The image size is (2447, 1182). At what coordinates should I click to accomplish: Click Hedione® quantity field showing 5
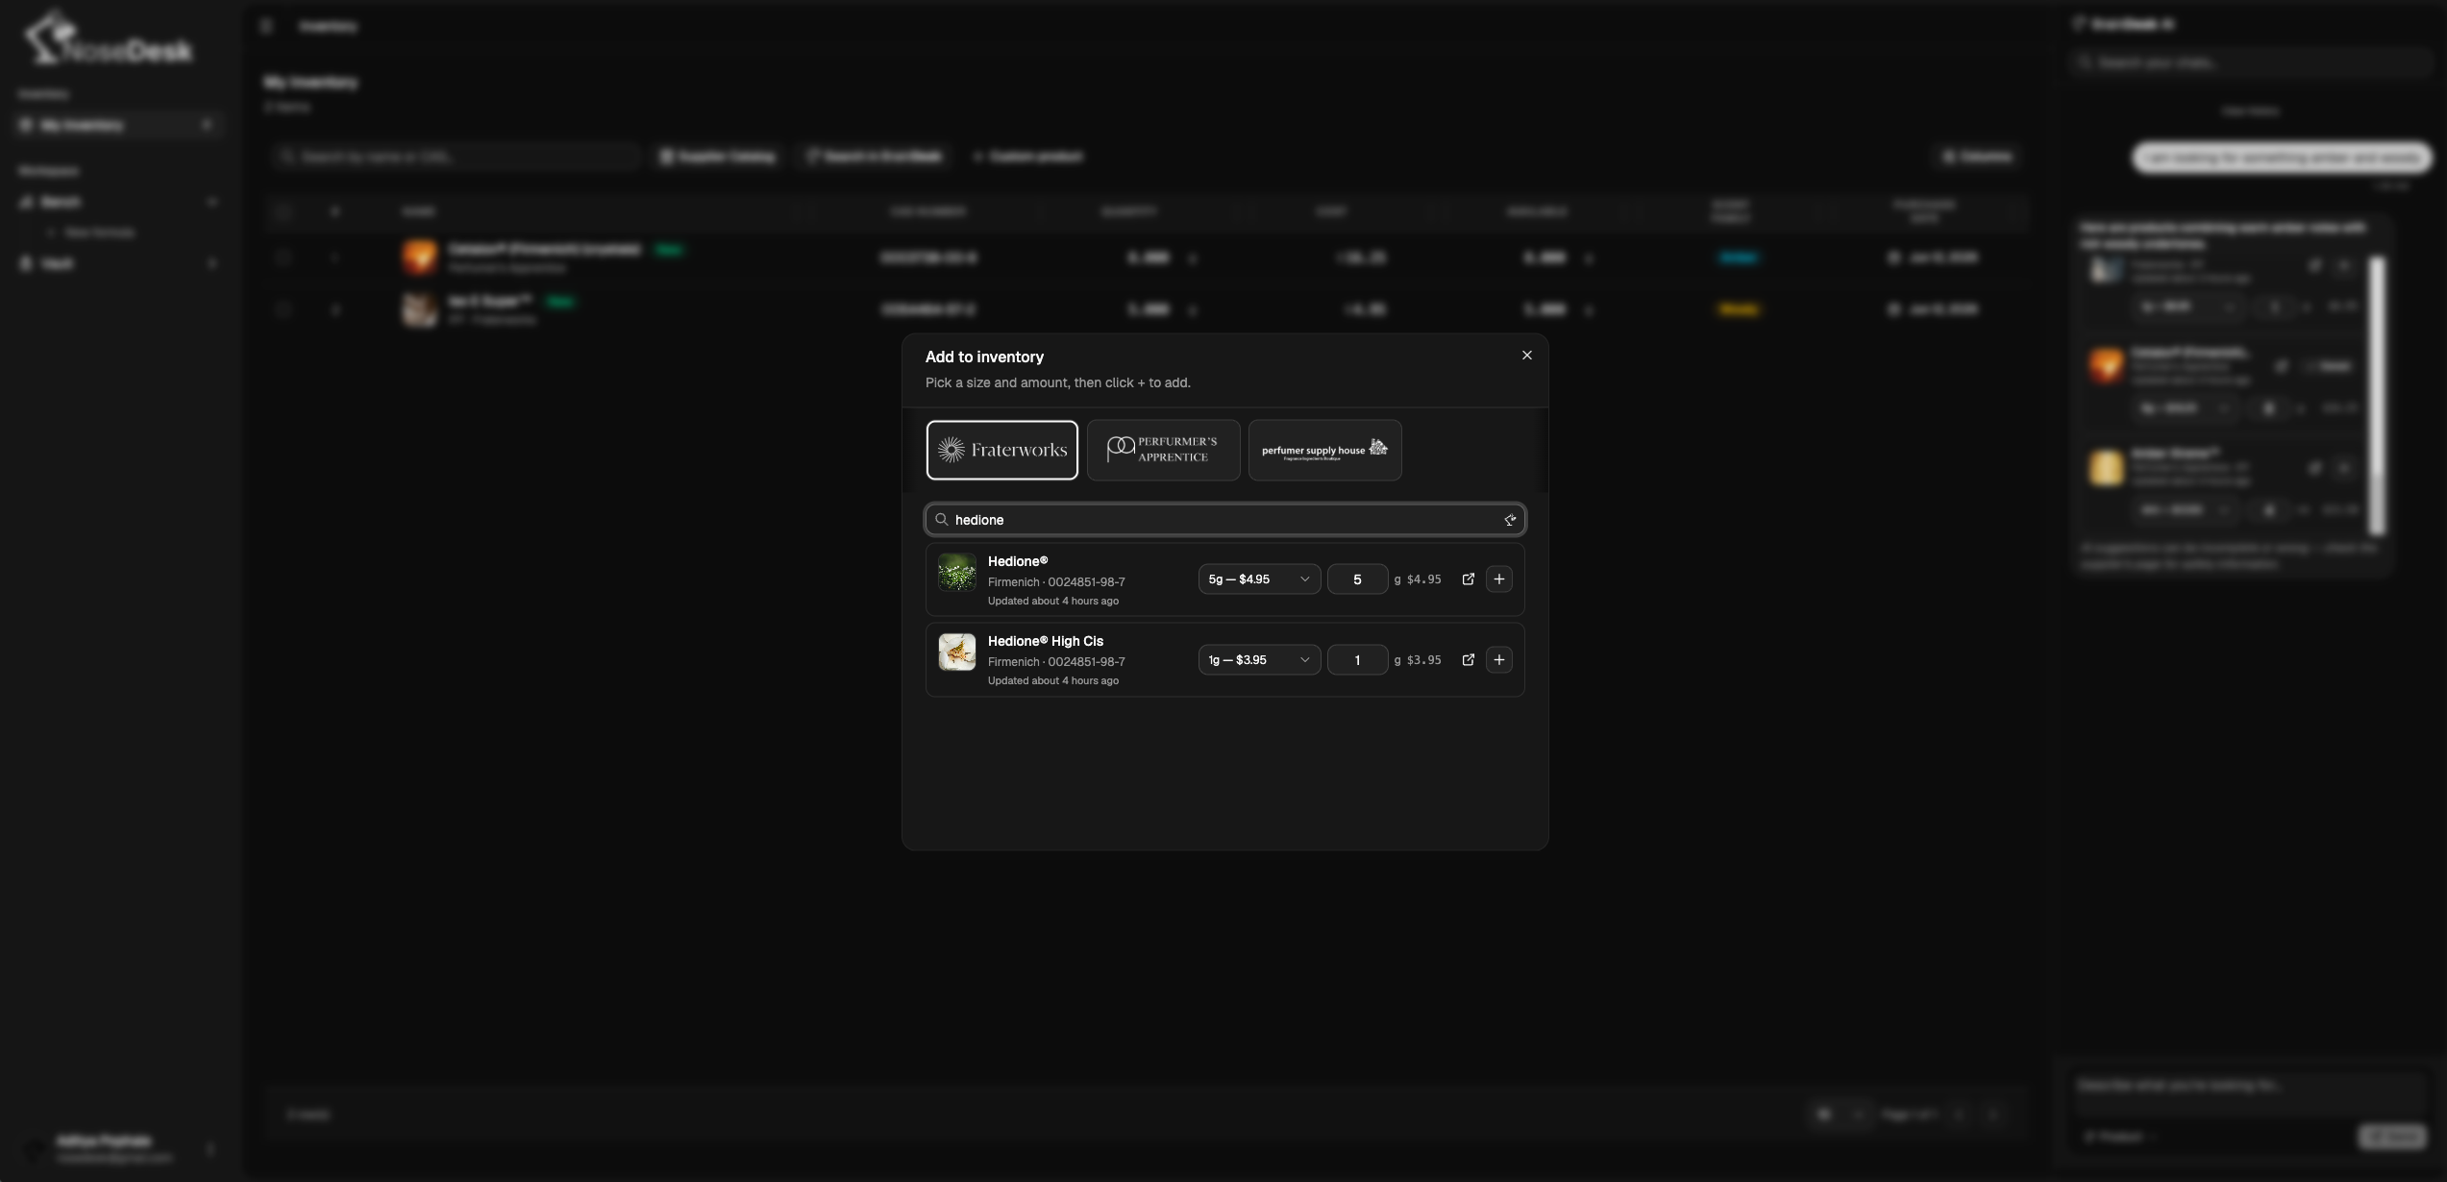[1357, 579]
